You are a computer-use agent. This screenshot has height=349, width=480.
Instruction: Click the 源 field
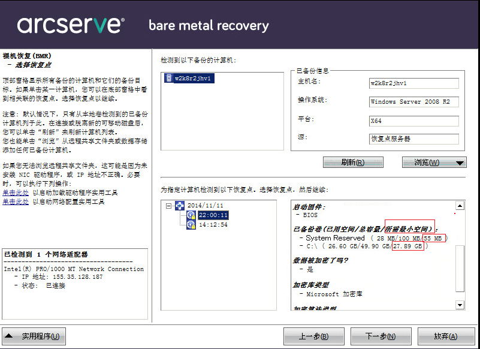tap(414, 139)
